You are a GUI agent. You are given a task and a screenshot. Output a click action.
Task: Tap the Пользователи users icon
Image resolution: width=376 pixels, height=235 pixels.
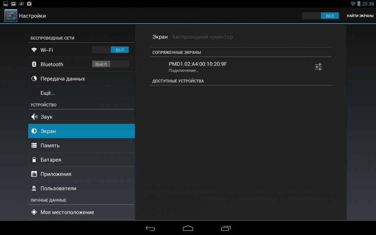(34, 188)
